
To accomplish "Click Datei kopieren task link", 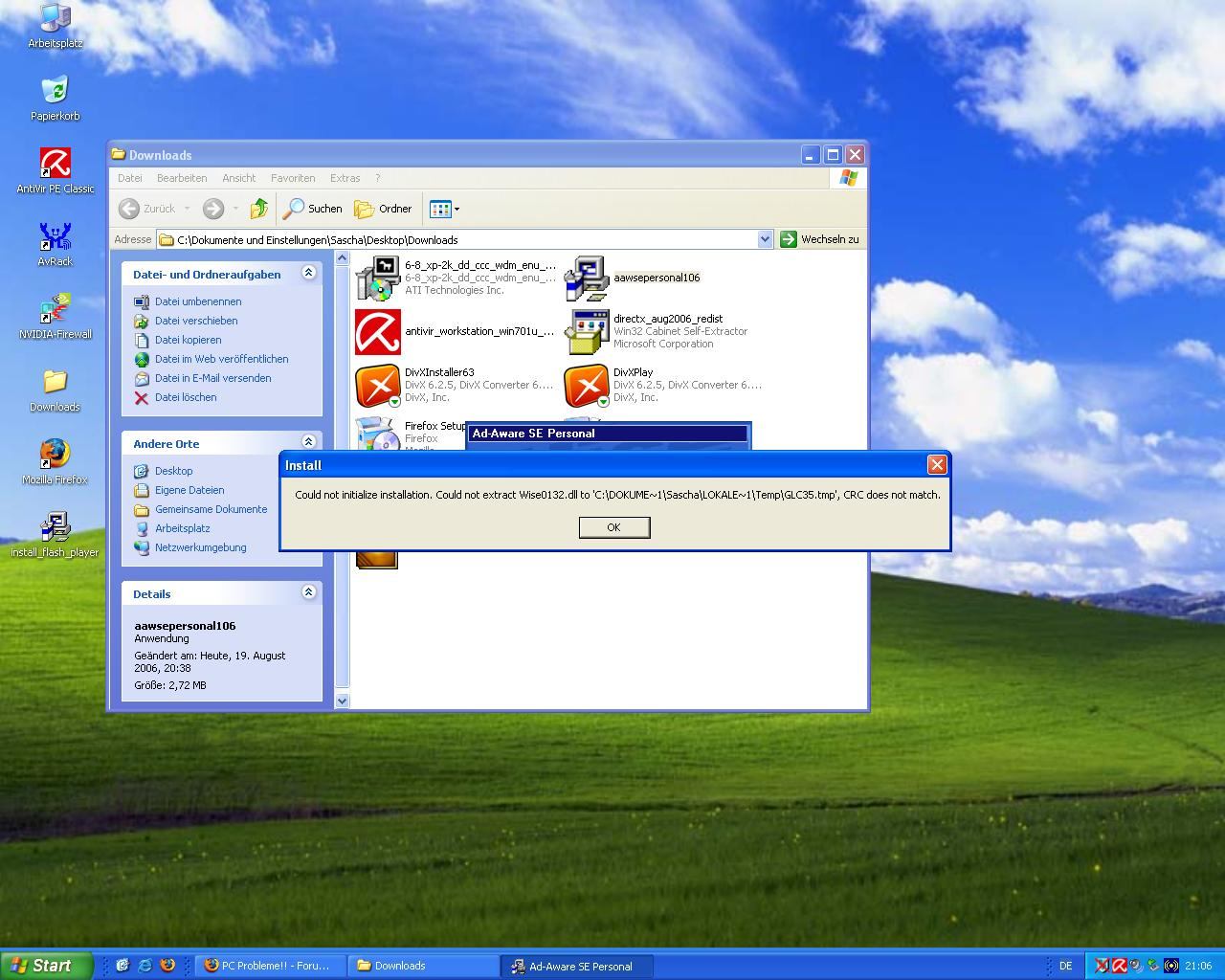I will coord(189,340).
